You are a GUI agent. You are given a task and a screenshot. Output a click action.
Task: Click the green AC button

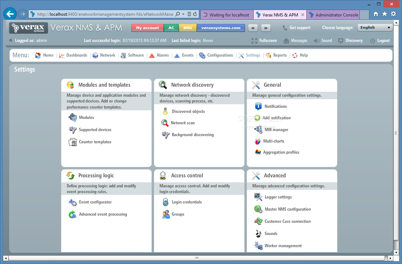click(x=171, y=28)
